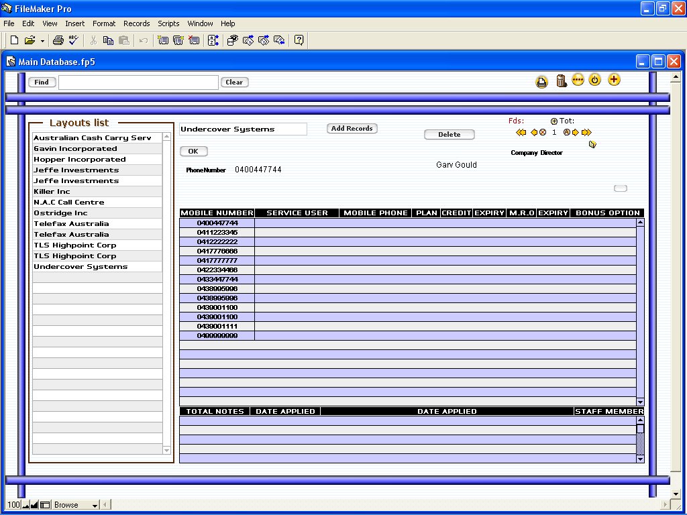
Task: Select Undercover Systems in Layouts list
Action: click(x=97, y=267)
